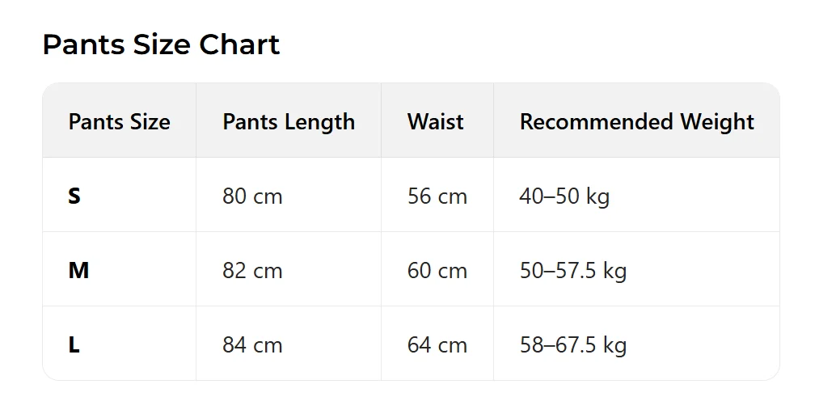
Task: Click the Pants Size Chart heading
Action: tap(161, 44)
